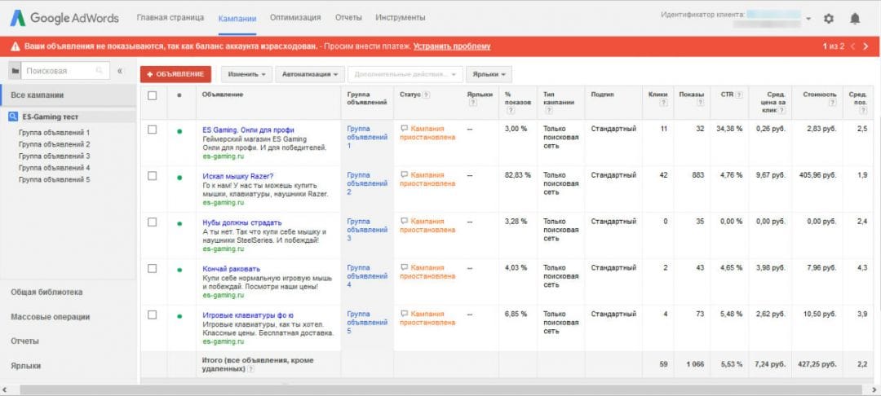This screenshot has height=396, width=881.
Task: Sort by the Объявление column header
Action: (223, 95)
